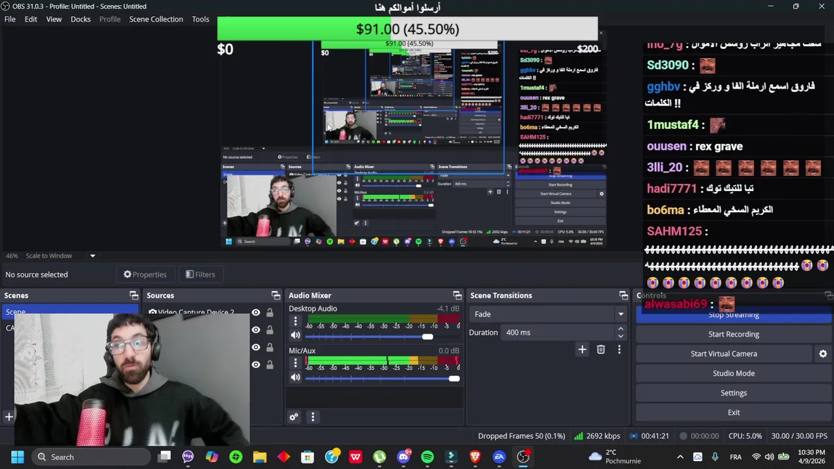Click Start Recording button
This screenshot has height=469, width=834.
pyautogui.click(x=734, y=334)
